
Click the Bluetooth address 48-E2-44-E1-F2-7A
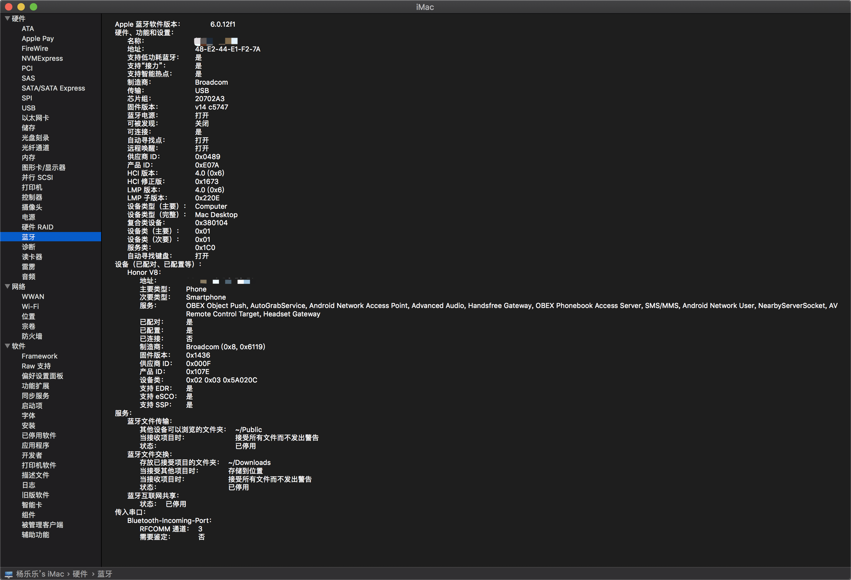click(227, 49)
